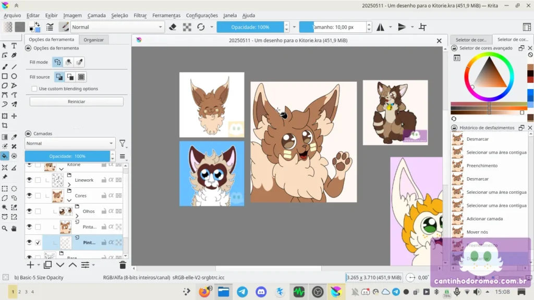
Task: Switch to left Seletor de cor tab
Action: tap(471, 40)
